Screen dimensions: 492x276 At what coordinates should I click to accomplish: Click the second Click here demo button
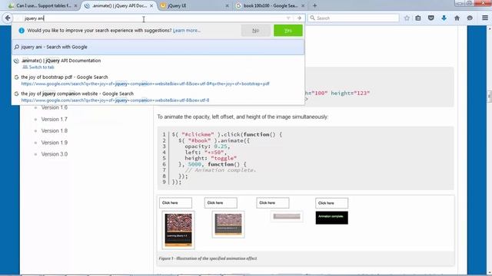tap(221, 202)
